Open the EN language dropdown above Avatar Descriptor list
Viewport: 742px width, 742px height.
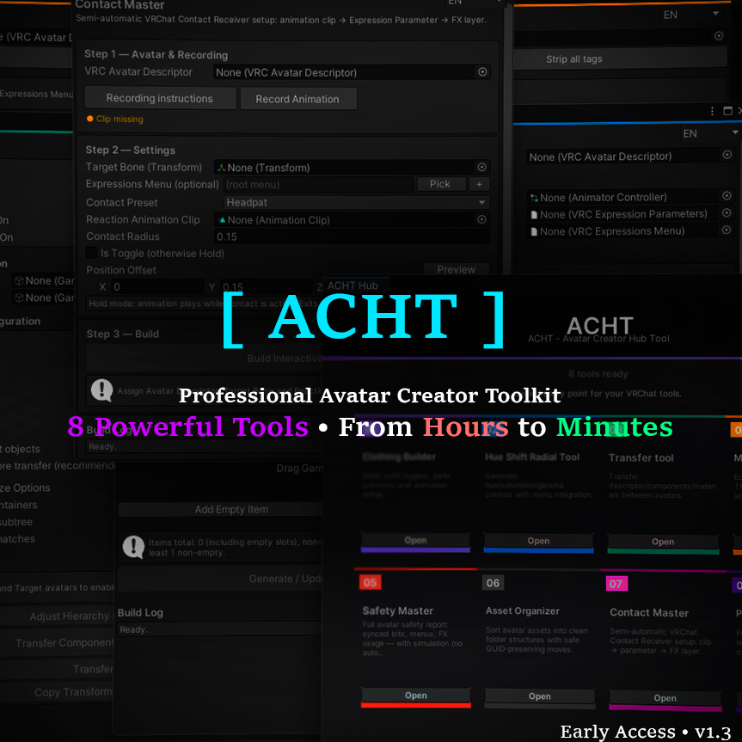click(710, 133)
